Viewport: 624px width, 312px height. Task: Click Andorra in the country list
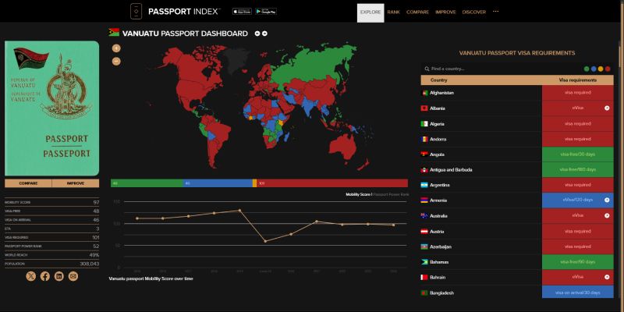tap(438, 140)
